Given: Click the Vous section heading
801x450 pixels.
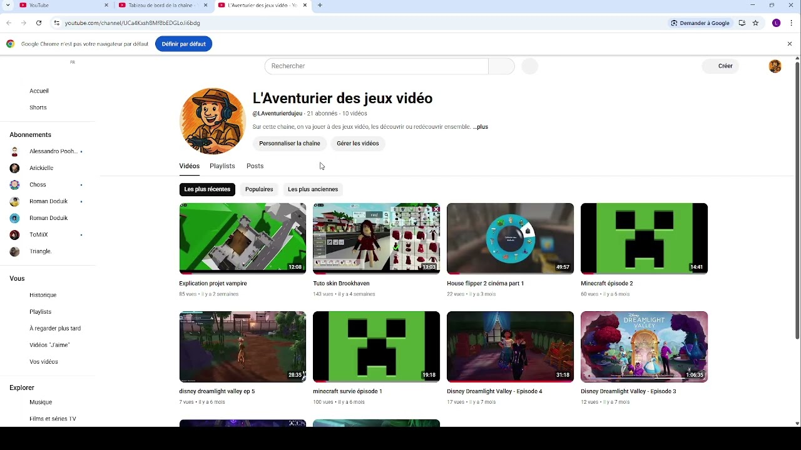Looking at the screenshot, I should click(x=17, y=279).
